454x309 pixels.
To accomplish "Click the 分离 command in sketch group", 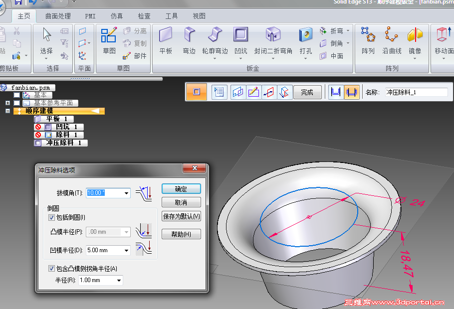I will click(135, 31).
